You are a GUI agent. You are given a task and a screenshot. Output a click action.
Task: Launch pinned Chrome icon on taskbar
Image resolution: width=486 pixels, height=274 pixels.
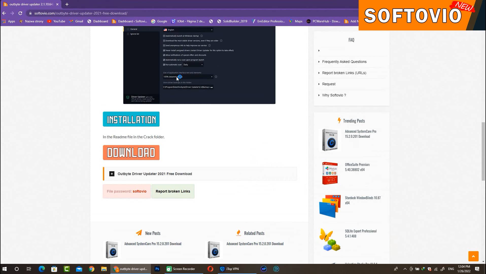tap(91, 269)
